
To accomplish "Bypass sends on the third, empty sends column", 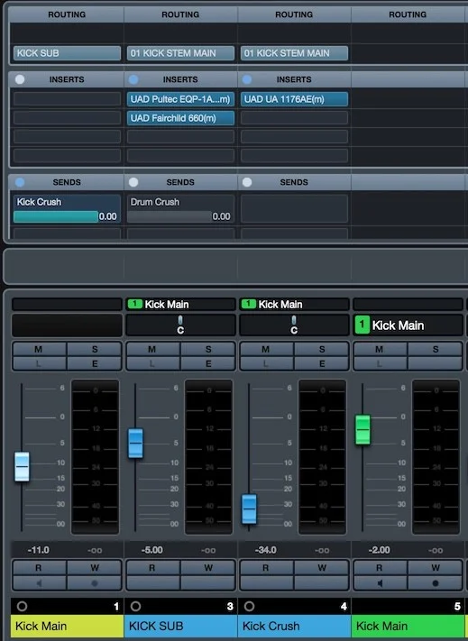I will [247, 182].
